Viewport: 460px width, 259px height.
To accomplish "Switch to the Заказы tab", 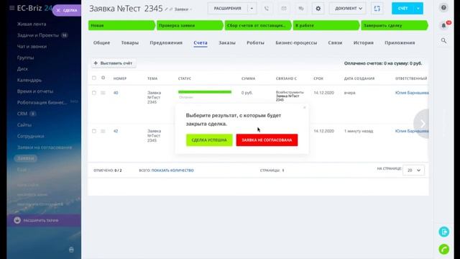I will (227, 43).
